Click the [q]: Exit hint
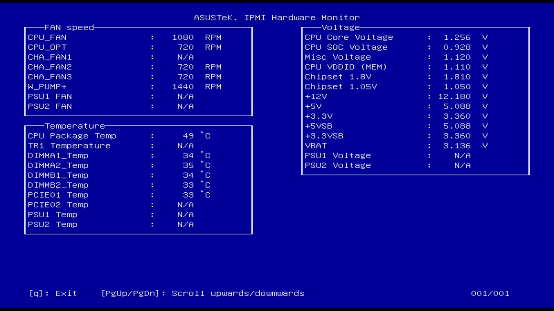Viewport: 554px width, 311px height. tap(53, 294)
